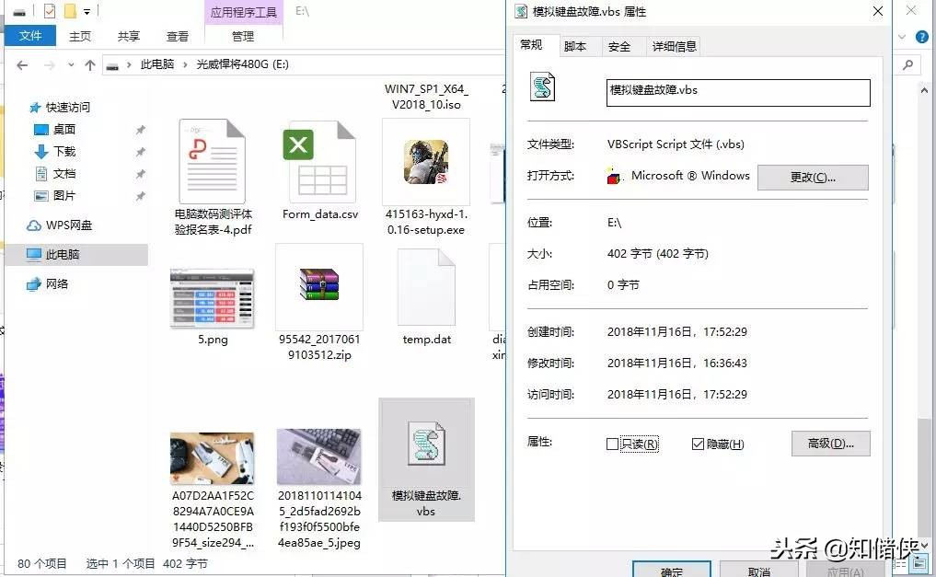Disable the 隐藏(H) attribute checkbox

click(697, 443)
